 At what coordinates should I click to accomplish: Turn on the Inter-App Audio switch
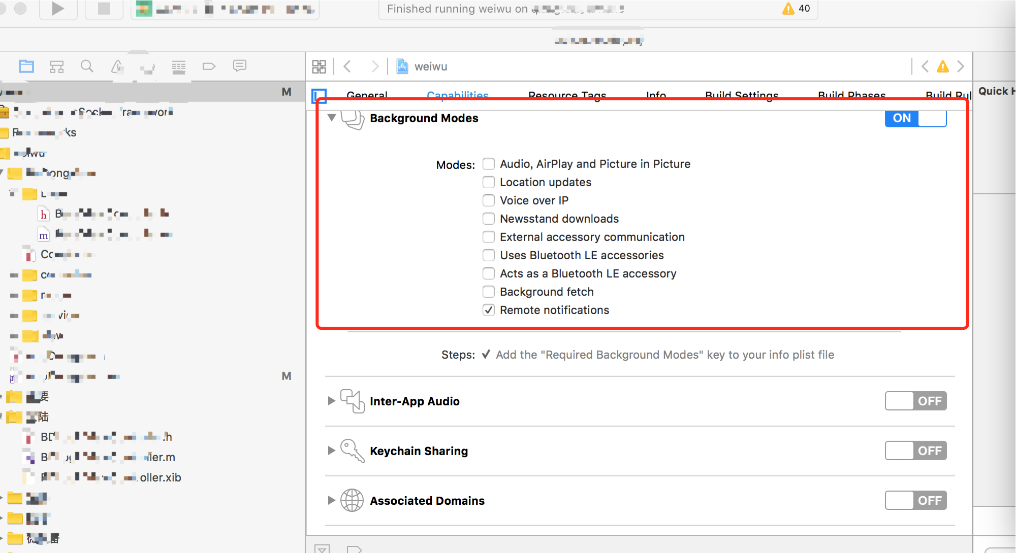915,401
